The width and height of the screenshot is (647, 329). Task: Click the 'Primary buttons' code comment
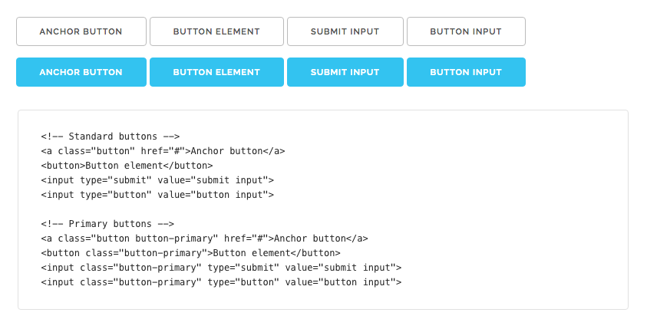tap(107, 224)
